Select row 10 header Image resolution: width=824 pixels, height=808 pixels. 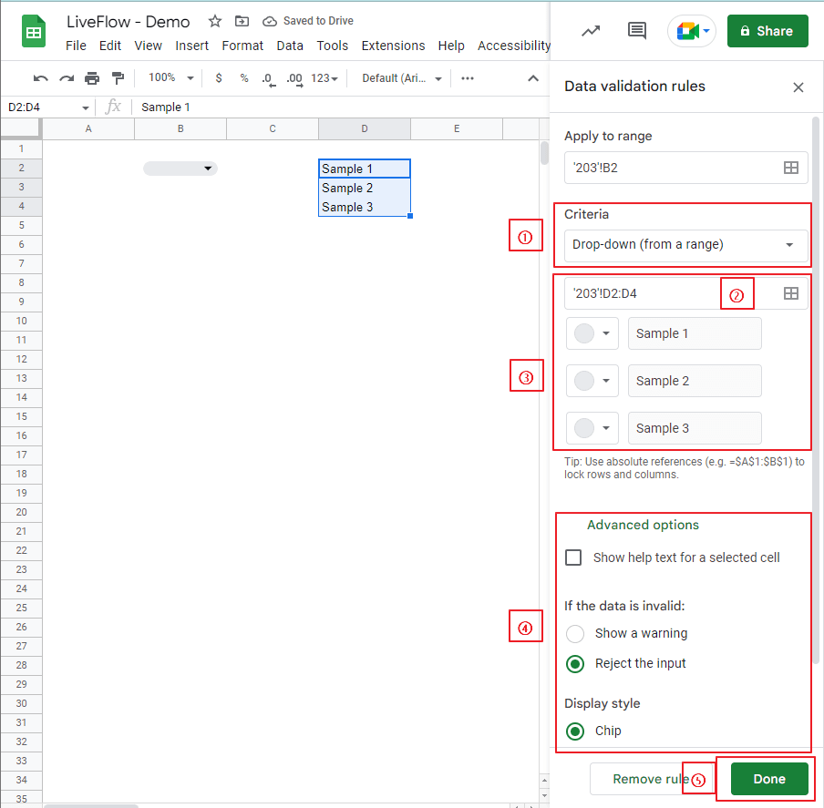[21, 321]
